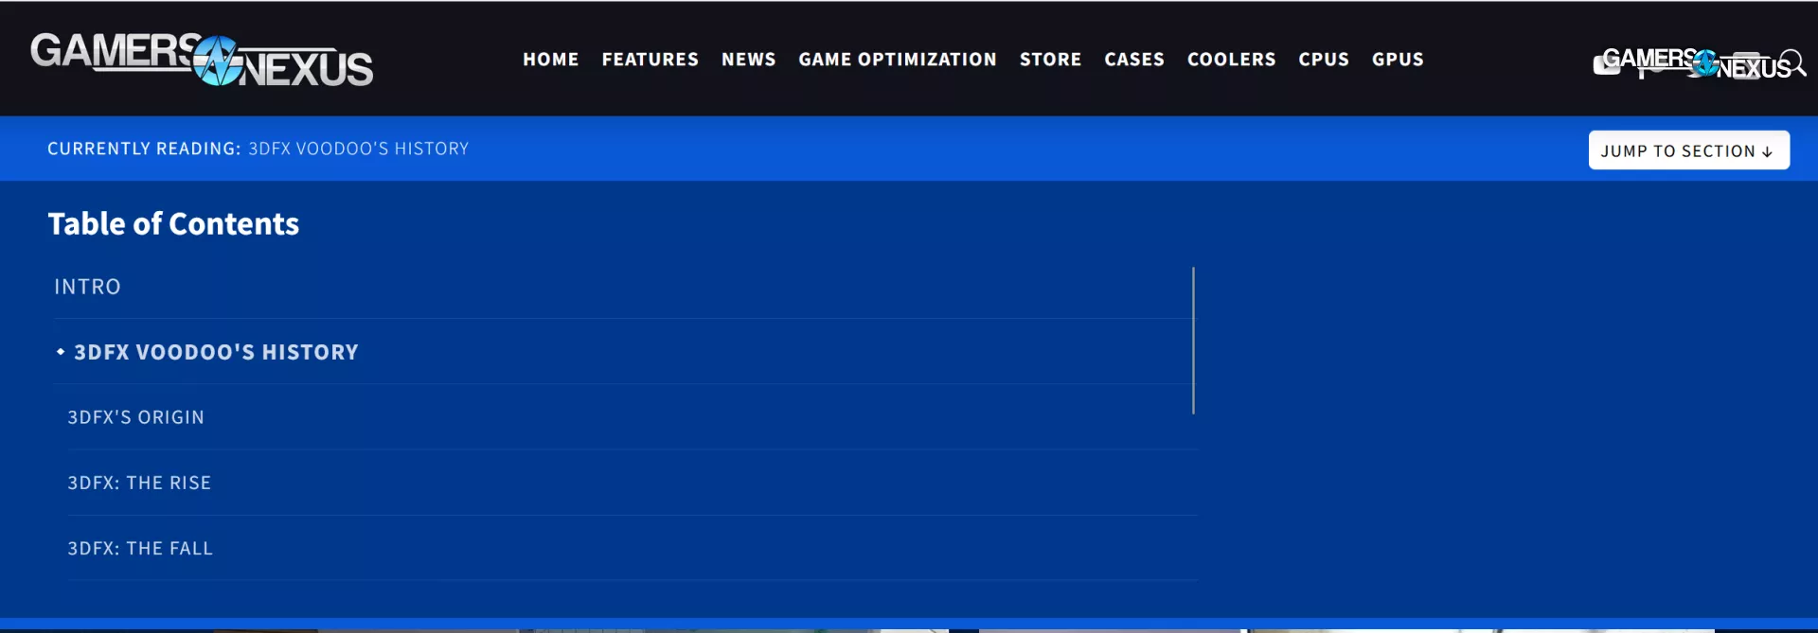Navigate to Game Optimization
Screen dimensions: 1818x633
[897, 59]
